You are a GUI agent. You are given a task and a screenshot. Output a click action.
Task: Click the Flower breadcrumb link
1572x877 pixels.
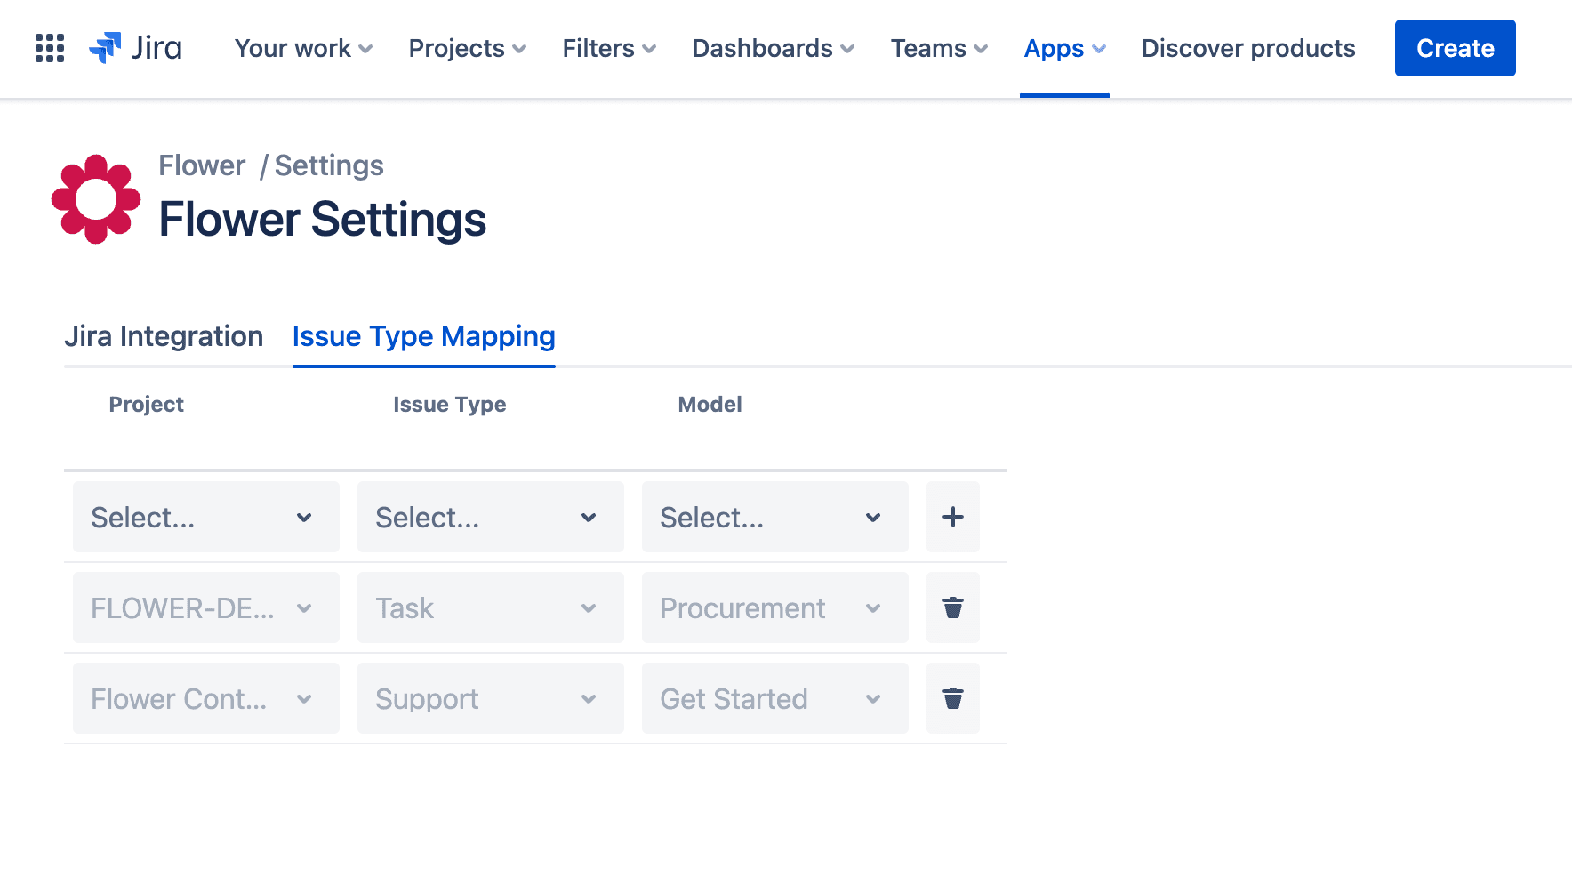click(x=202, y=165)
